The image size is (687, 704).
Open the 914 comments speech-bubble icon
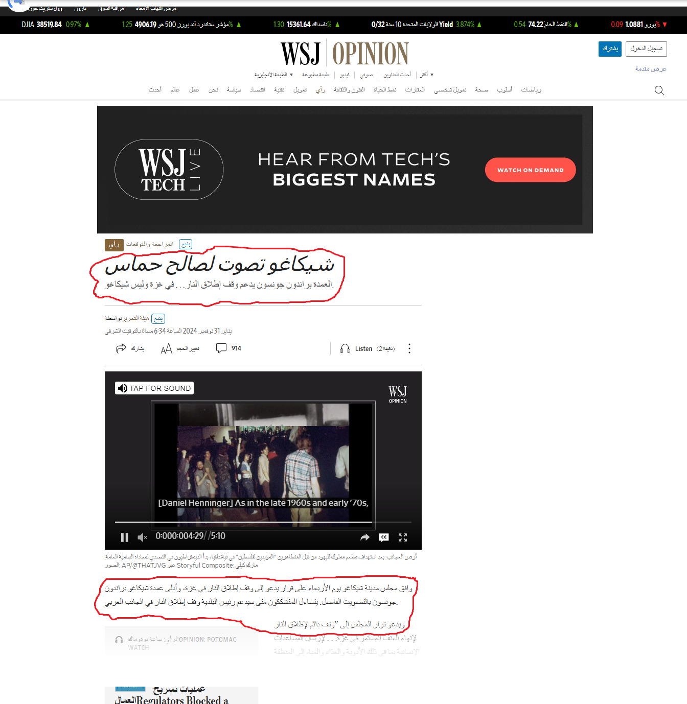click(221, 348)
